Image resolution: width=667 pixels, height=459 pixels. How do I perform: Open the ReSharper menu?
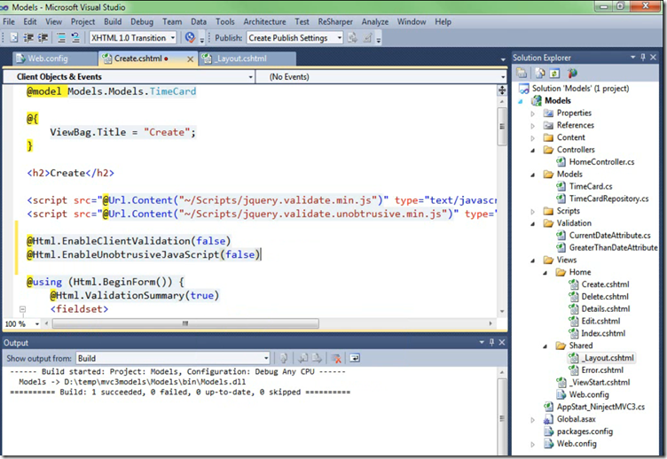[335, 21]
